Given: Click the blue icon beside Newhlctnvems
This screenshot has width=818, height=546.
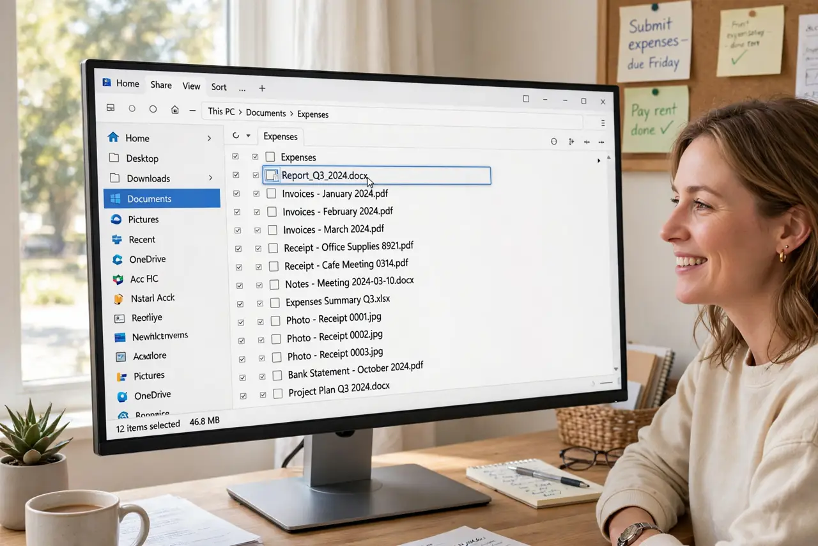Looking at the screenshot, I should (120, 338).
